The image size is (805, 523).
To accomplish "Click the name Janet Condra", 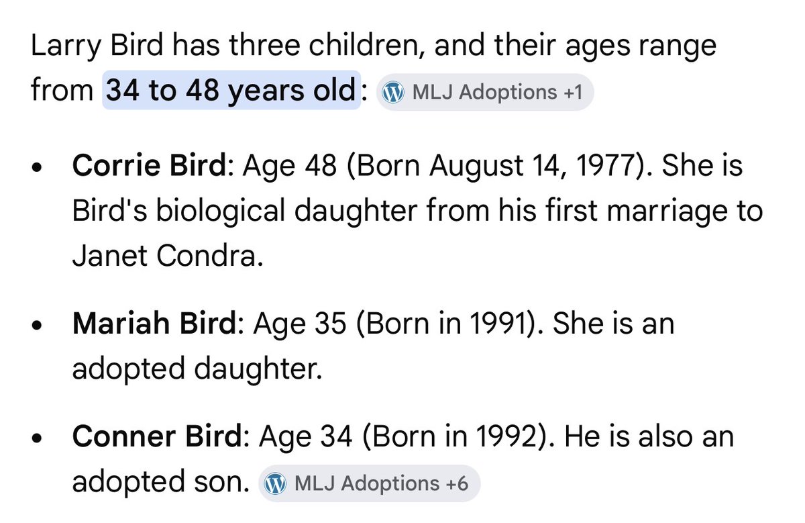I will click(164, 256).
